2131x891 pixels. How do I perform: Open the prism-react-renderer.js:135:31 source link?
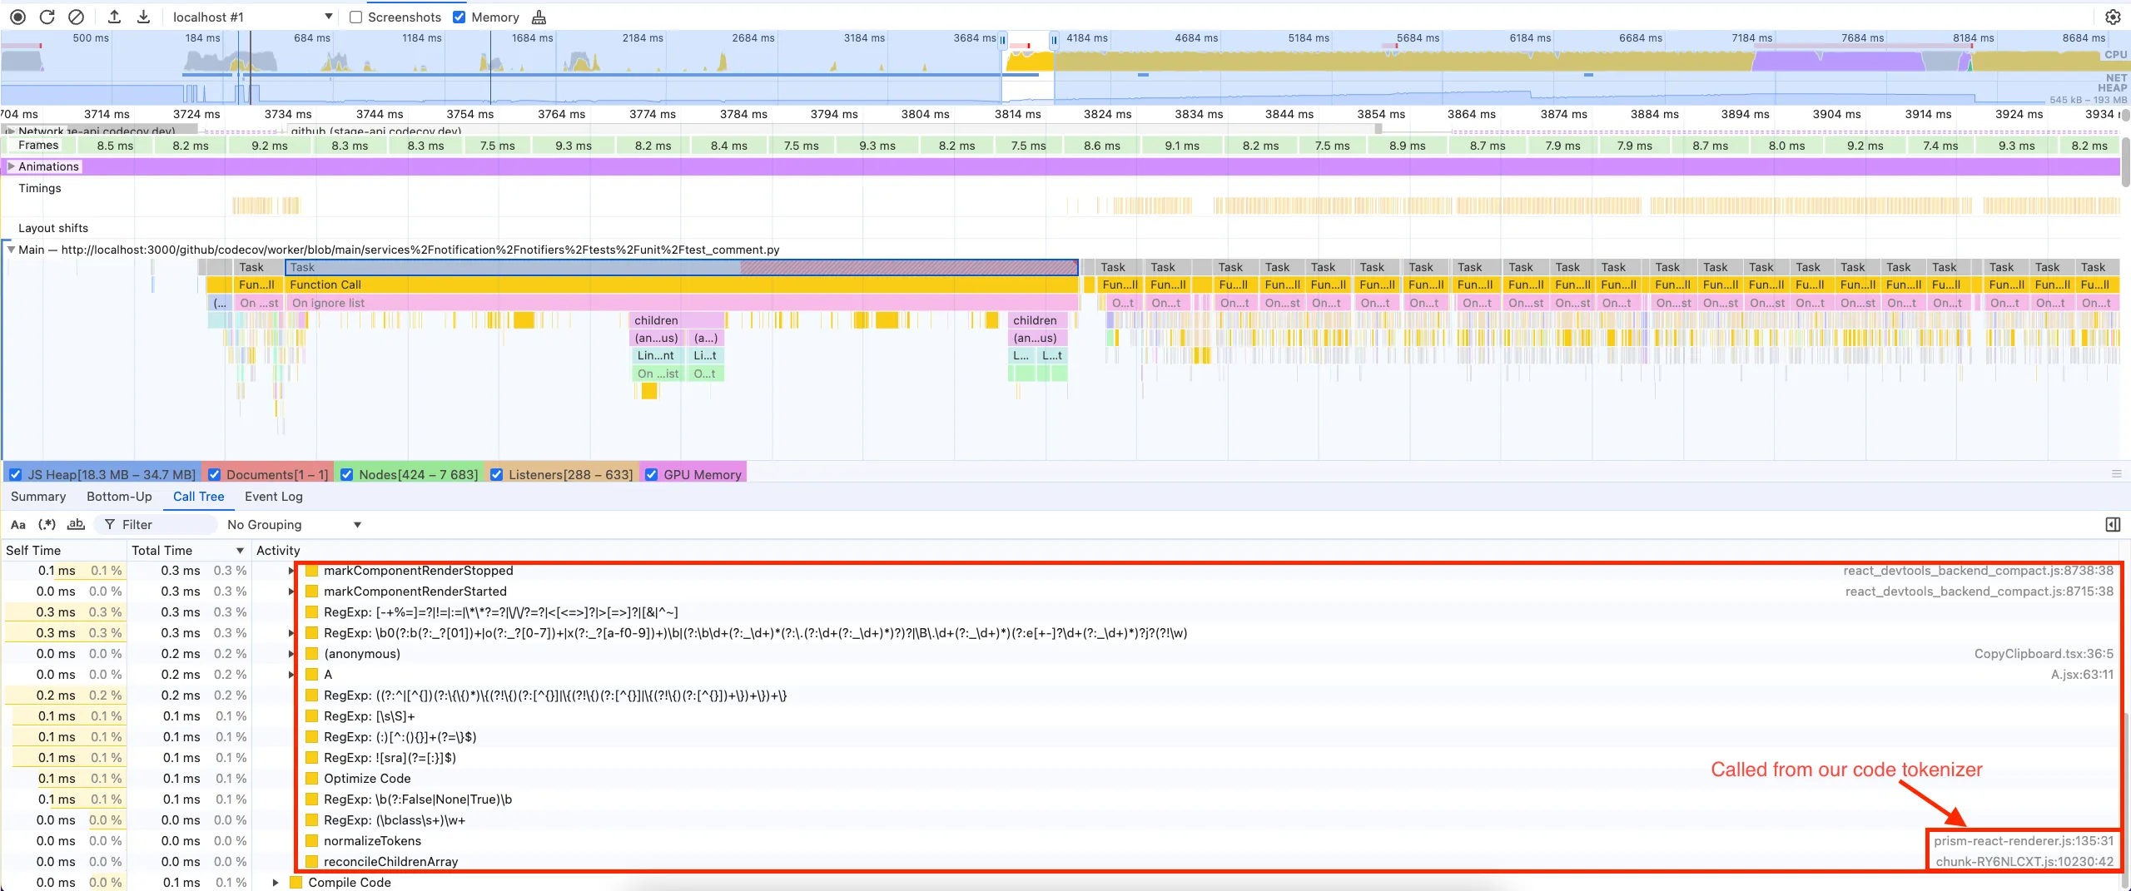coord(2024,841)
